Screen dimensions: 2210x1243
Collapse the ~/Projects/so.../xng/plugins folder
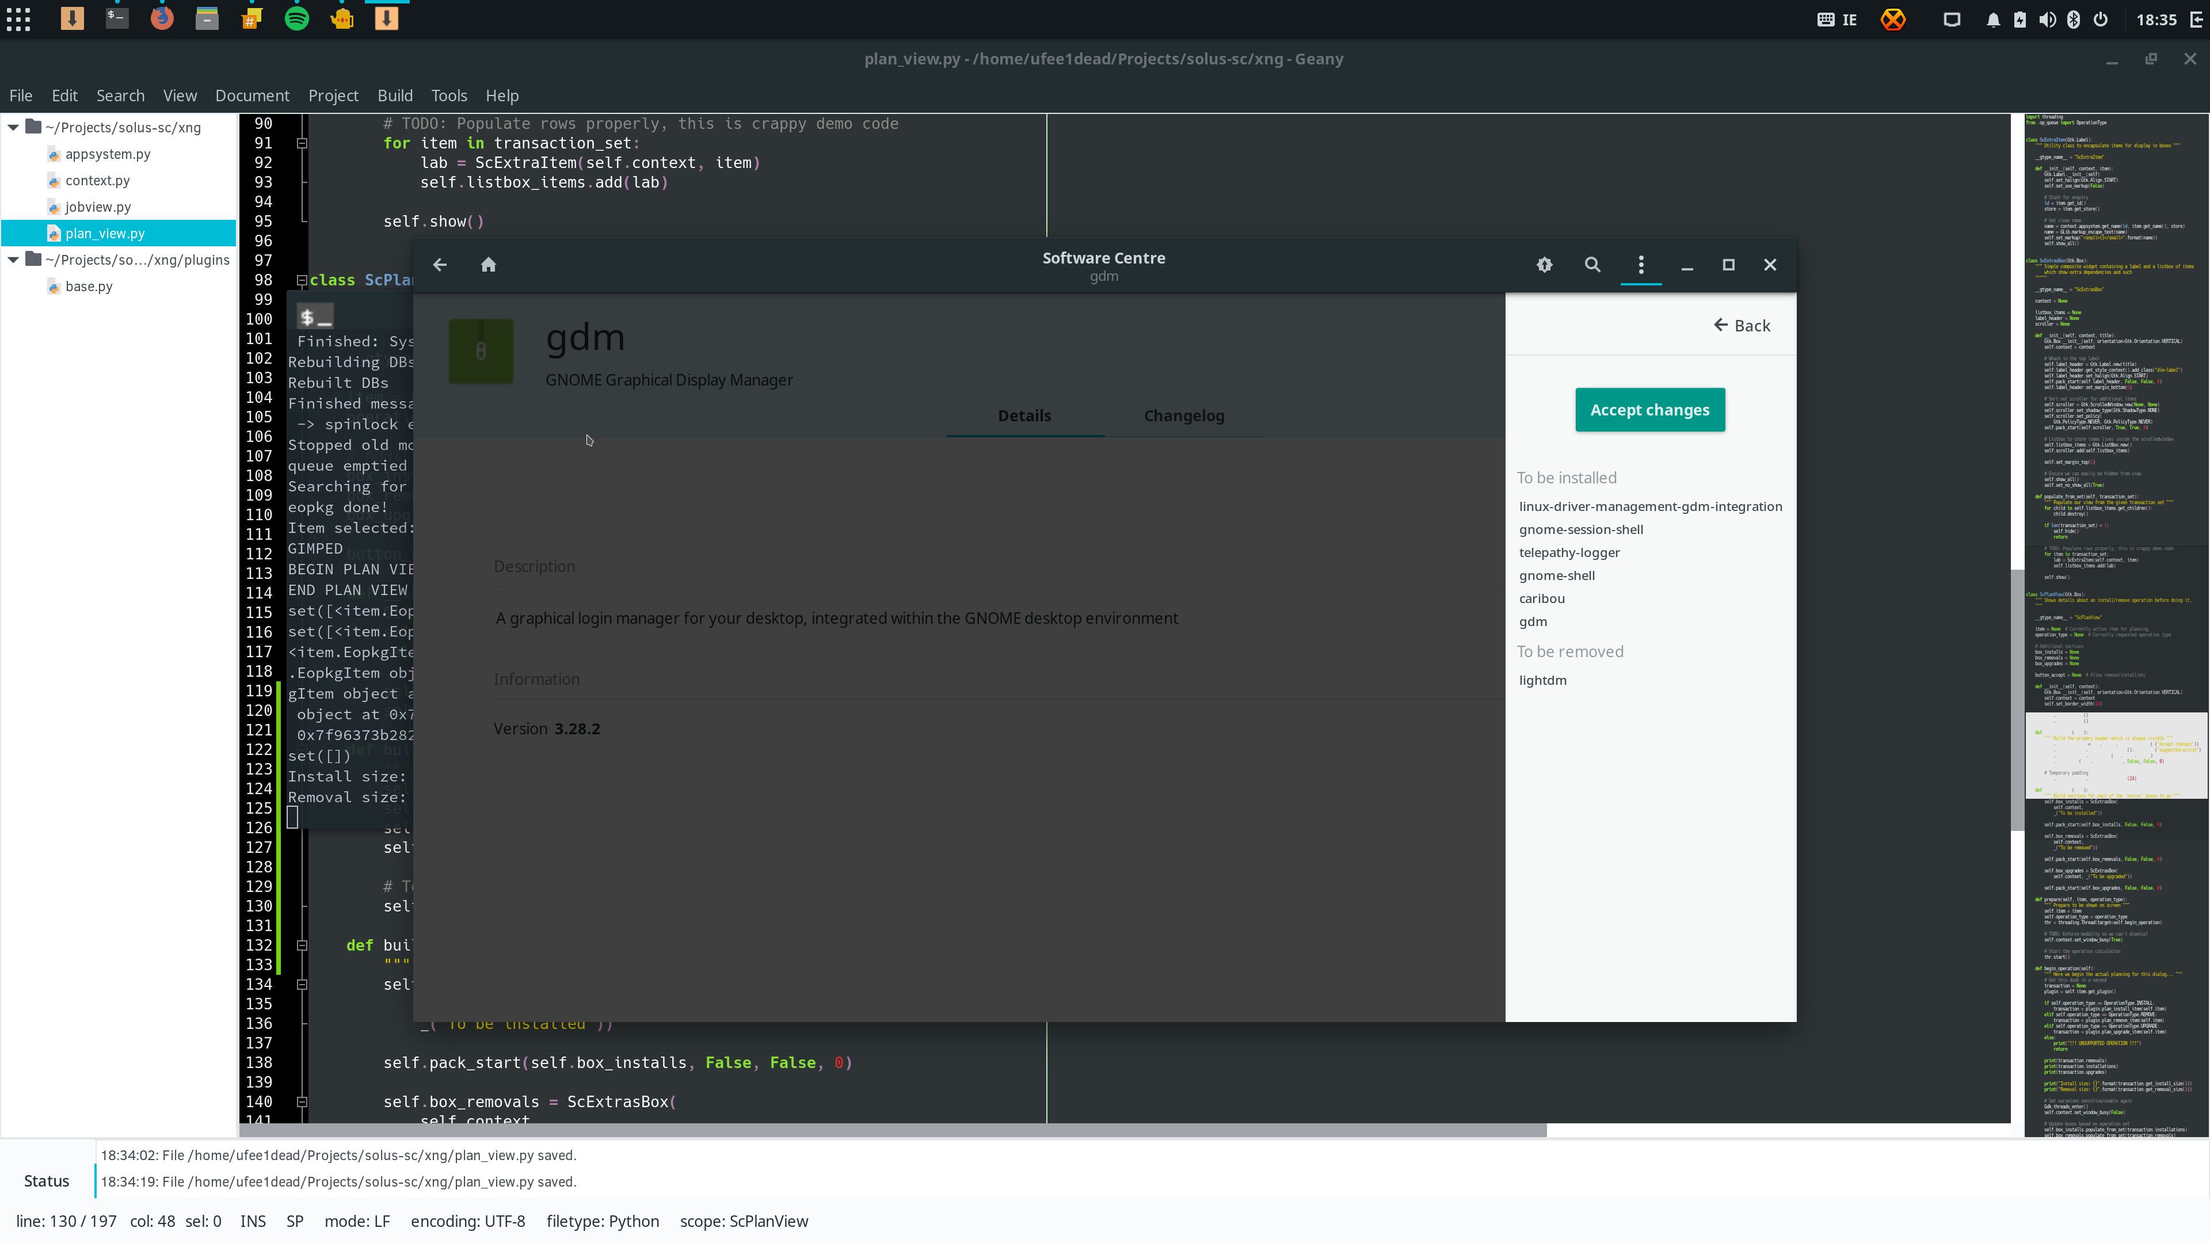pyautogui.click(x=14, y=260)
